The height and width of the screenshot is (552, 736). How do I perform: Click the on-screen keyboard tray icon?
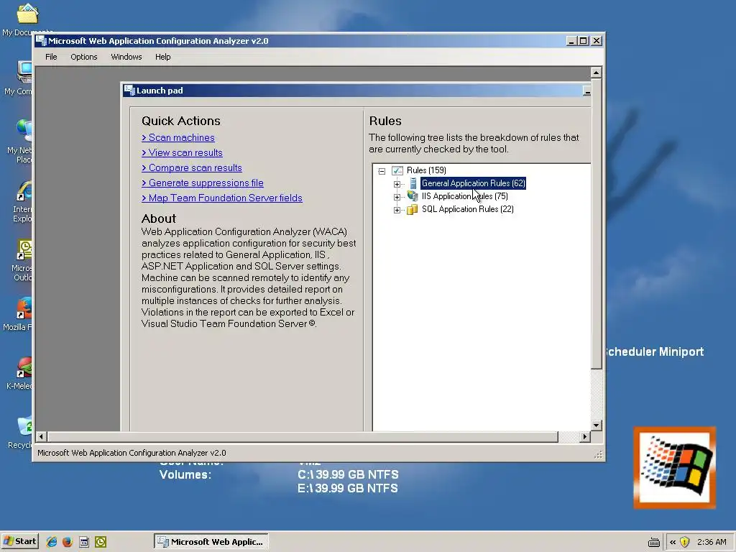pos(654,543)
